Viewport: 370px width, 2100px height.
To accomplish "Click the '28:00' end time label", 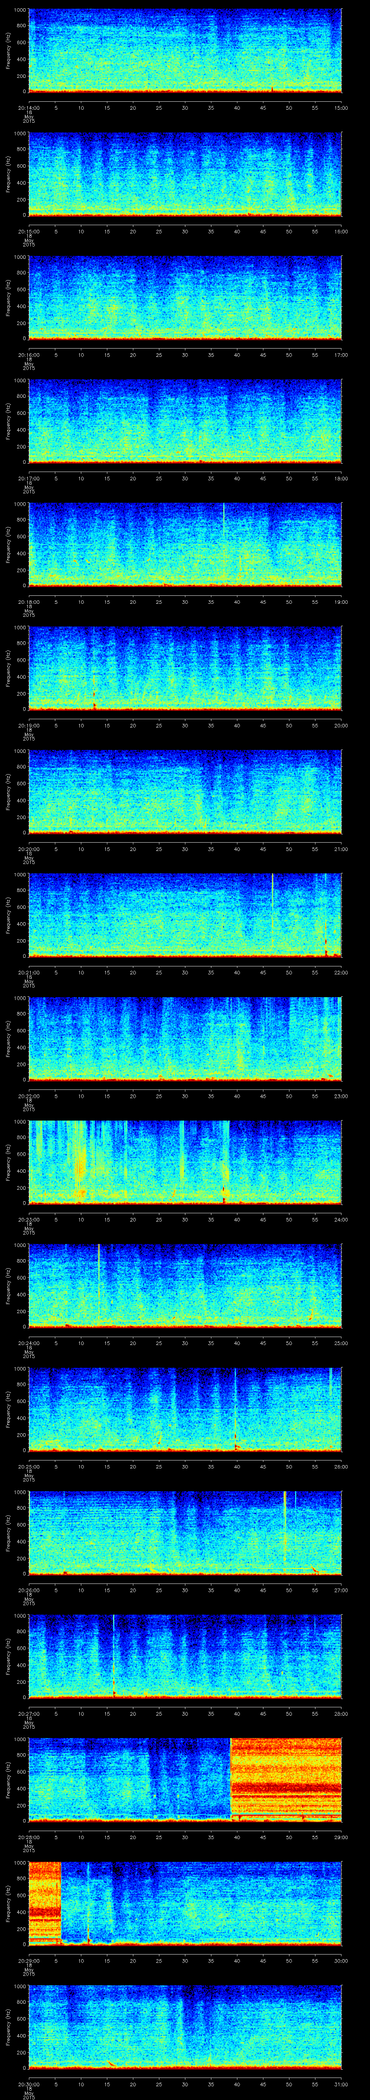I will click(x=341, y=1713).
